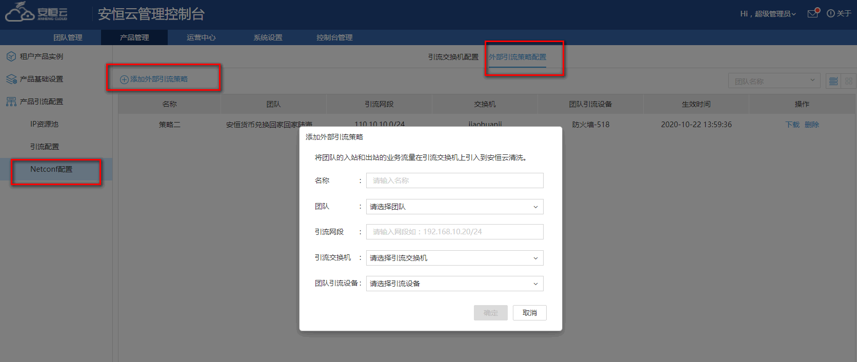Open the mail notifications icon
Image resolution: width=857 pixels, height=362 pixels.
(x=813, y=13)
